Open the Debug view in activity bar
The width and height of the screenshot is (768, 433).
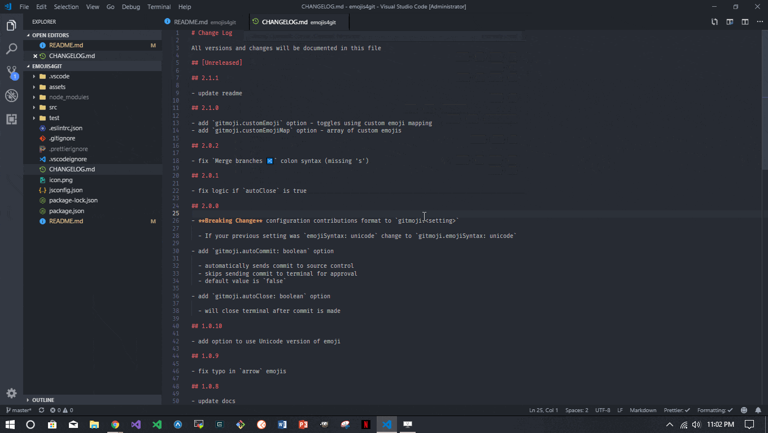click(11, 96)
